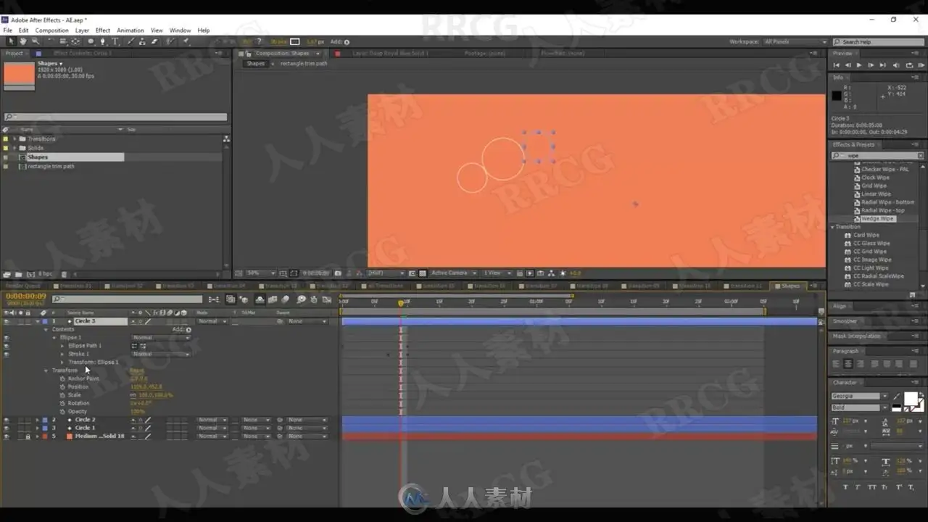
Task: Hide the Circle 2 layer
Action: (7, 420)
